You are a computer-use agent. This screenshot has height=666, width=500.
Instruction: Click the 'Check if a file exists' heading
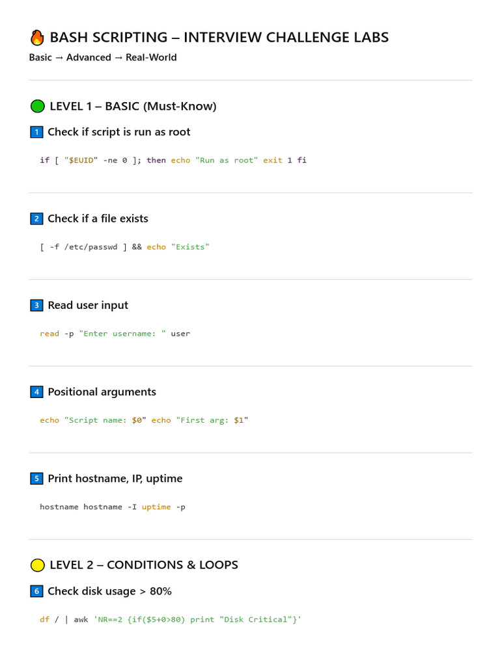(x=98, y=219)
